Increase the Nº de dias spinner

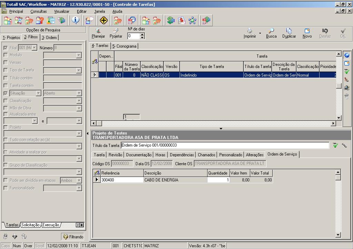tap(142, 34)
